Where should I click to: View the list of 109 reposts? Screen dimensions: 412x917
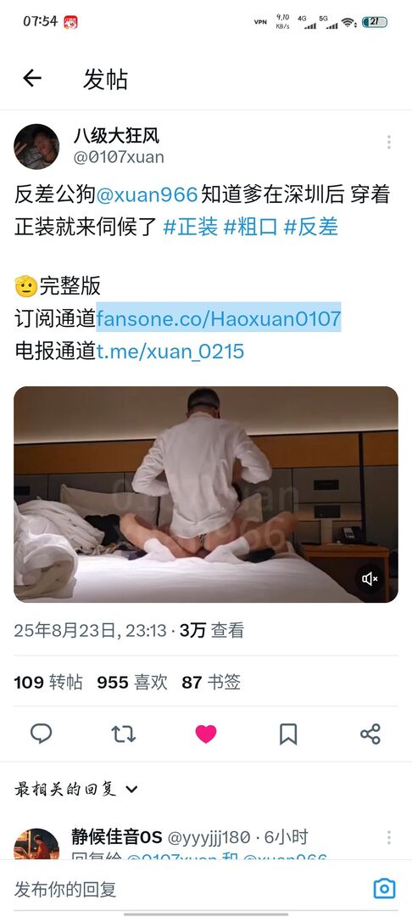click(x=48, y=682)
